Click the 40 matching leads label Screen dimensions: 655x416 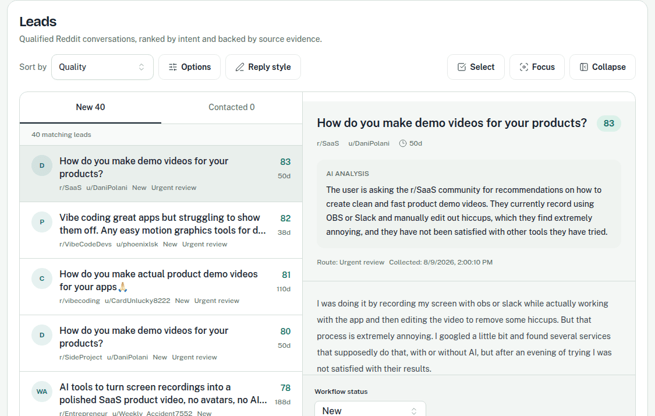pyautogui.click(x=61, y=135)
